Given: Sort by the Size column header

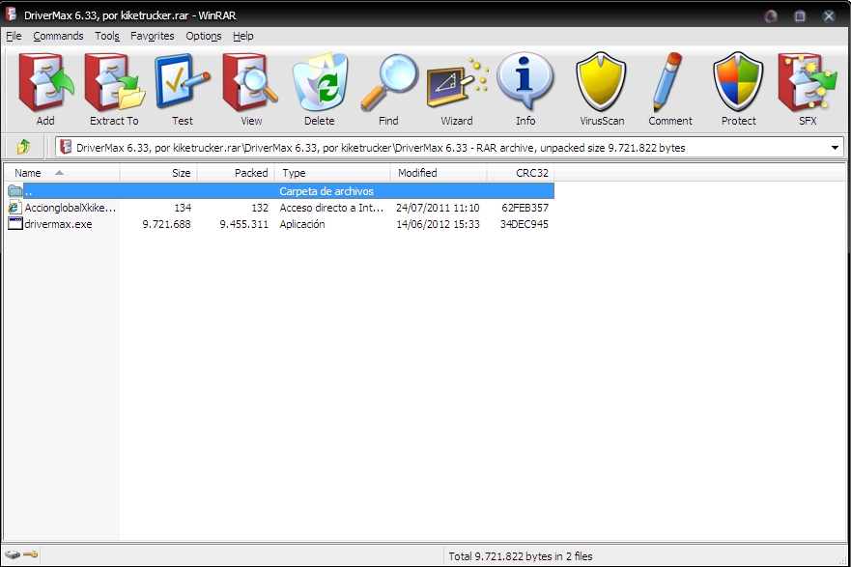Looking at the screenshot, I should (158, 173).
